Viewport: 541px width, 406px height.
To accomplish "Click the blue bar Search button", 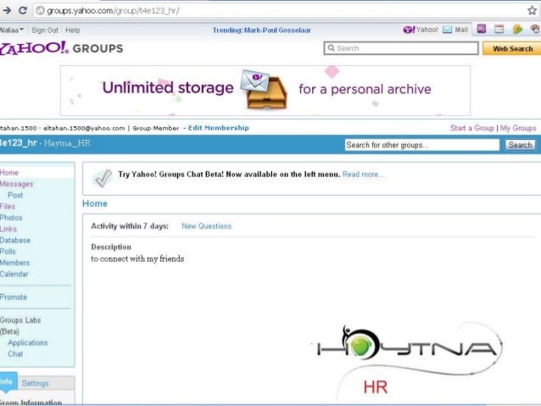I will 521,145.
